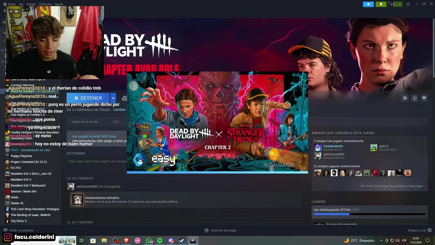Open Steam taskbar icon
The image size is (435, 245).
182,241
